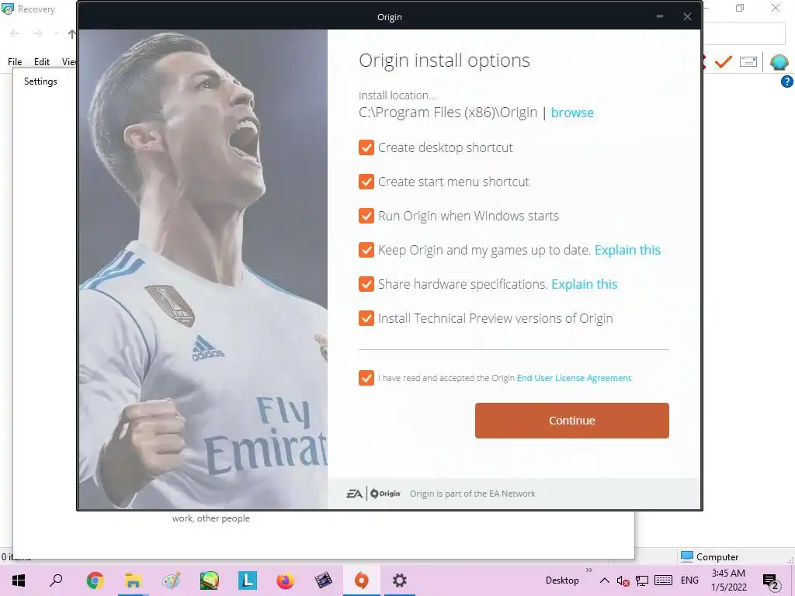The width and height of the screenshot is (795, 596).
Task: Click ENG language indicator
Action: (x=689, y=580)
